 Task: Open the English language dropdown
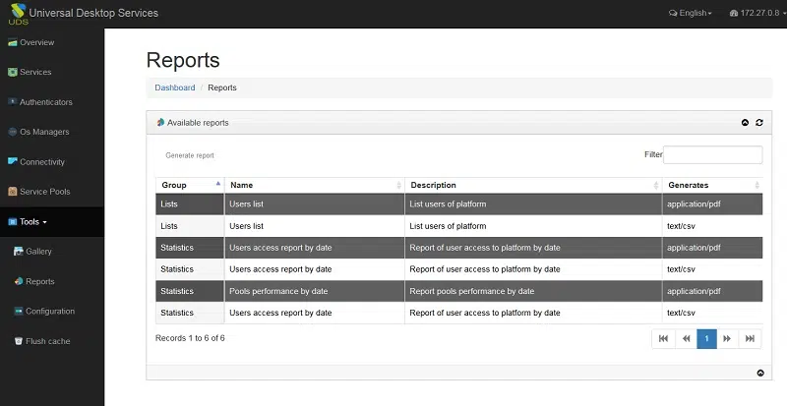click(x=691, y=13)
